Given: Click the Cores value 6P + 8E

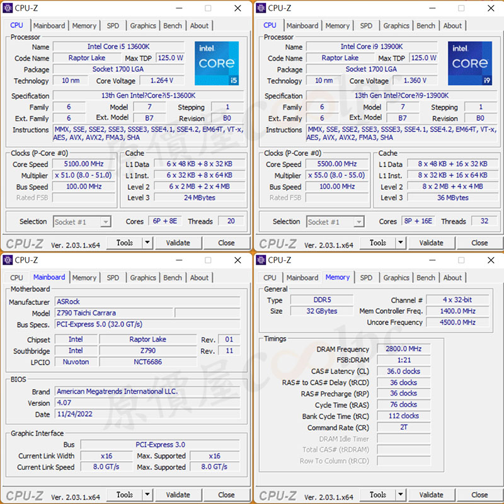Looking at the screenshot, I should pos(165,221).
